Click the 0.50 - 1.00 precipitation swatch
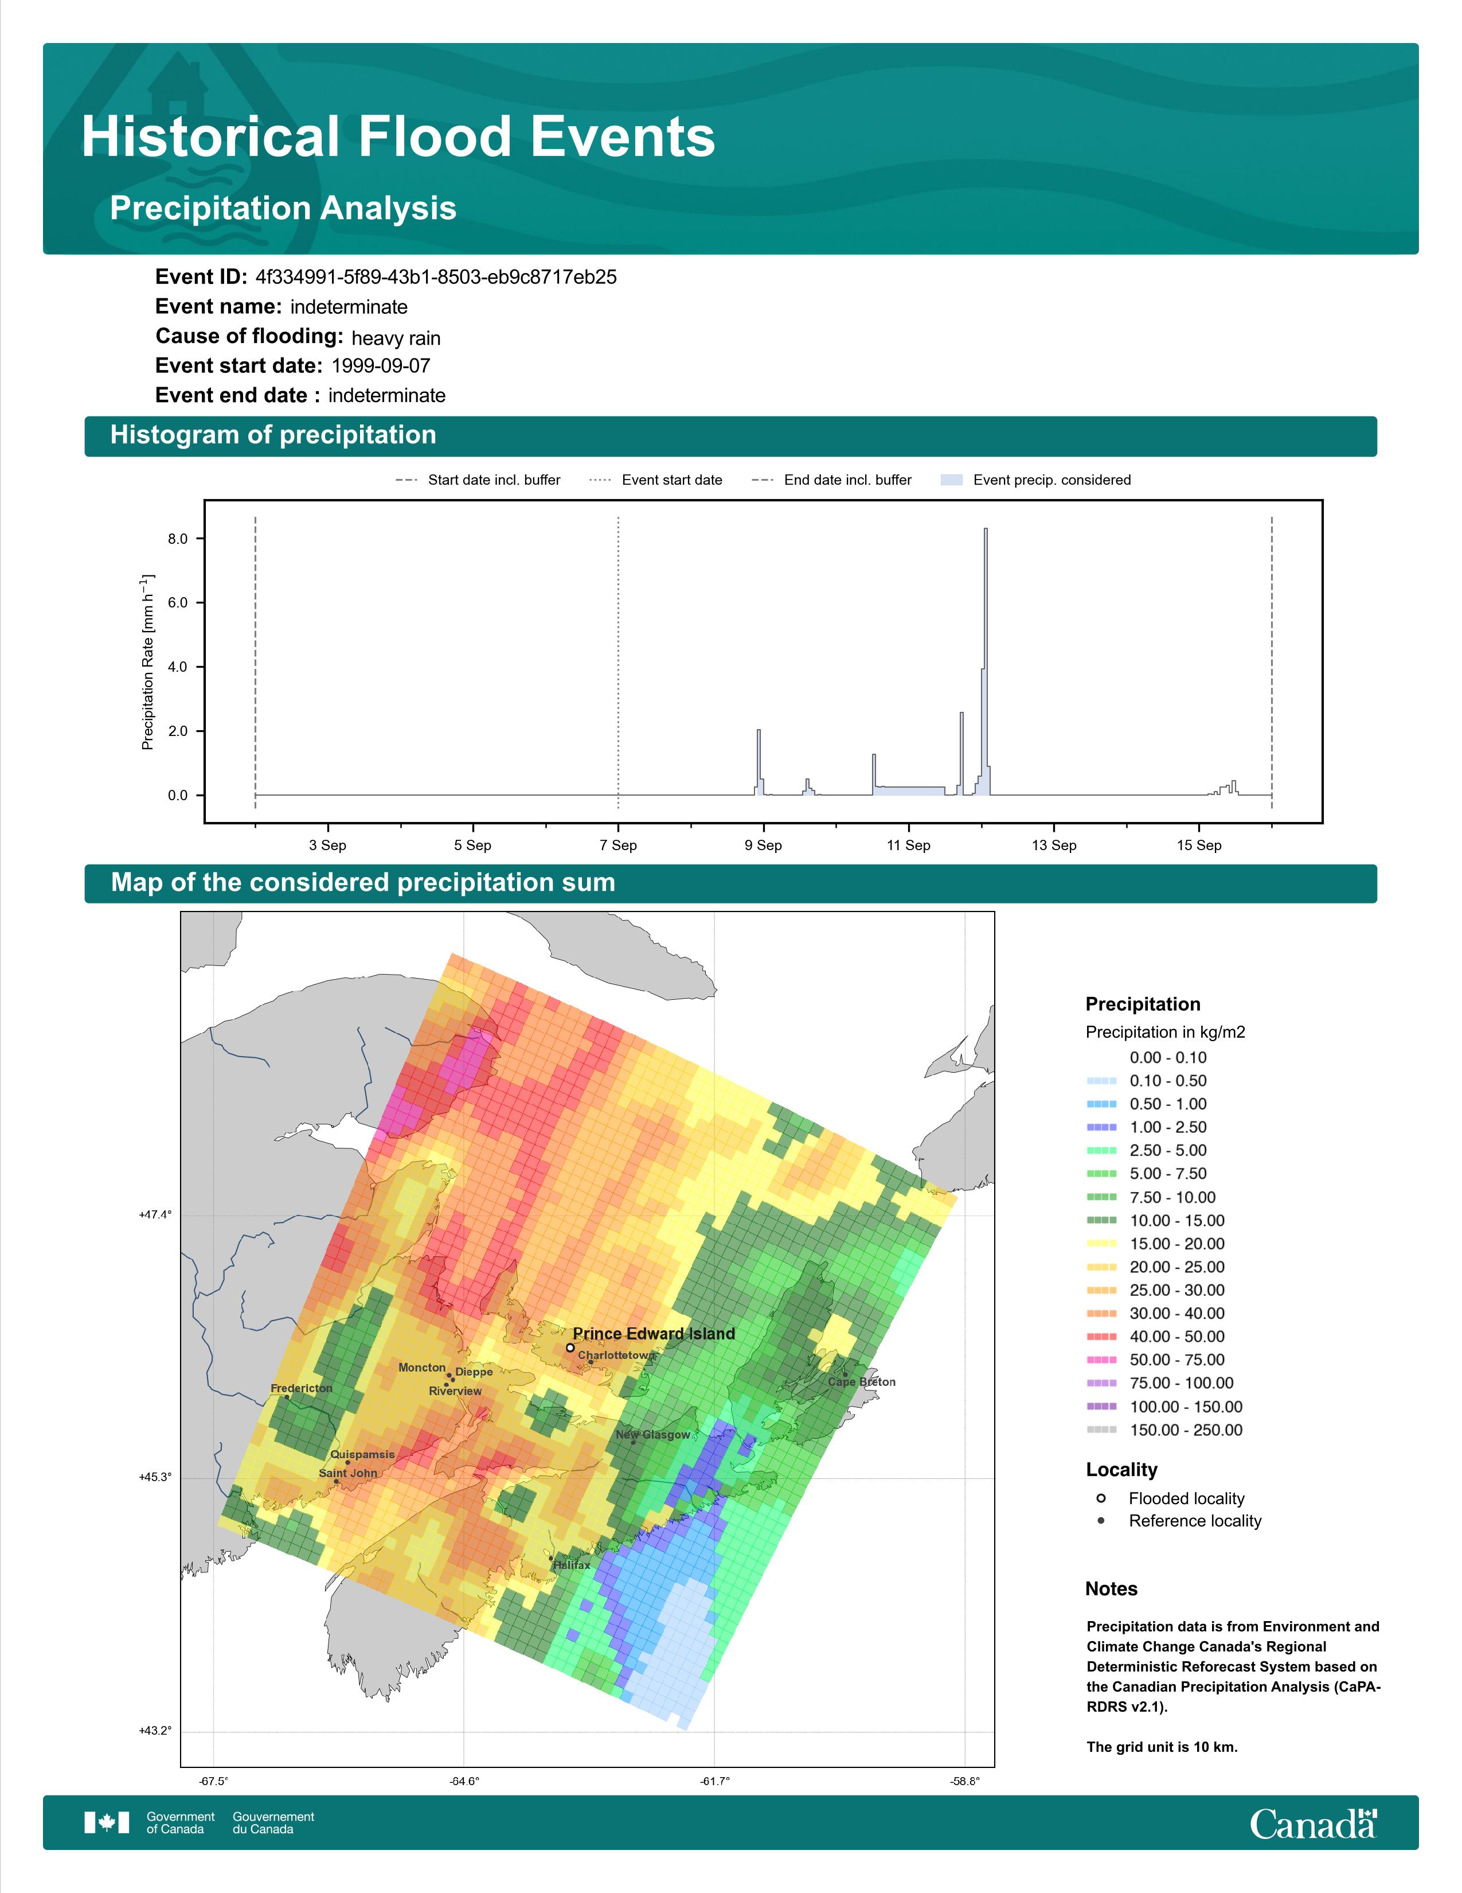Image resolution: width=1462 pixels, height=1893 pixels. coord(1102,1104)
